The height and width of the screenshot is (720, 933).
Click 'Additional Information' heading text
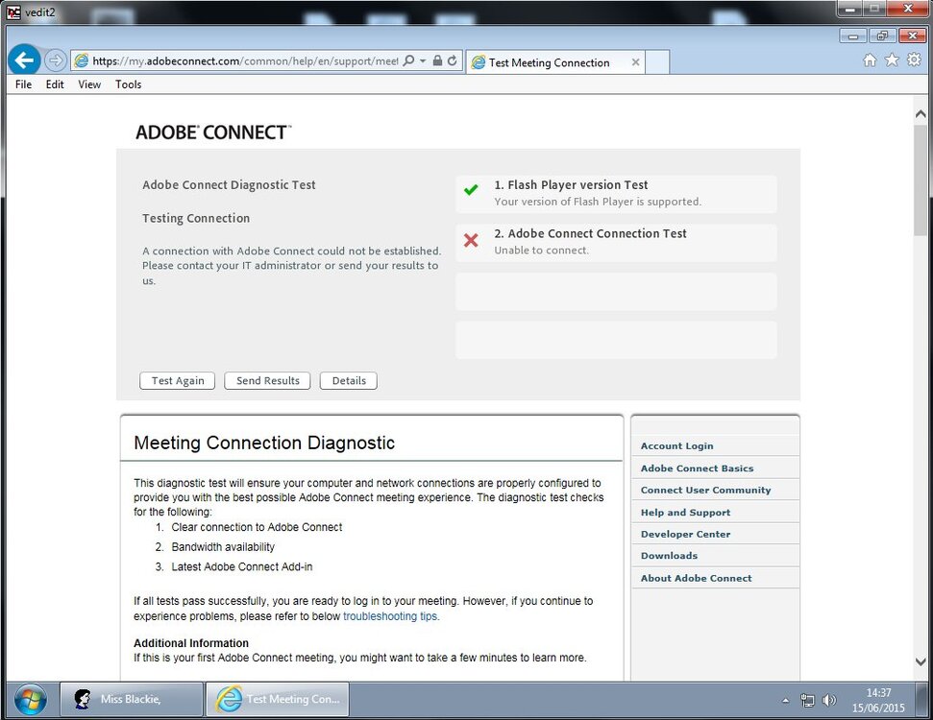click(191, 643)
